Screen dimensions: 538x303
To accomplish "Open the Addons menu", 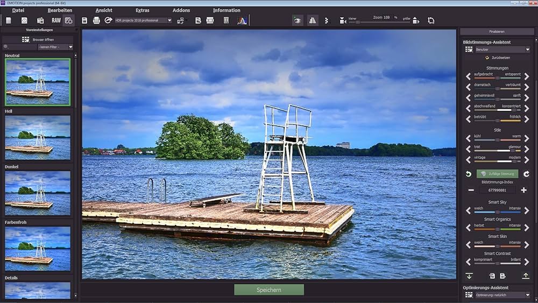I will click(x=181, y=10).
